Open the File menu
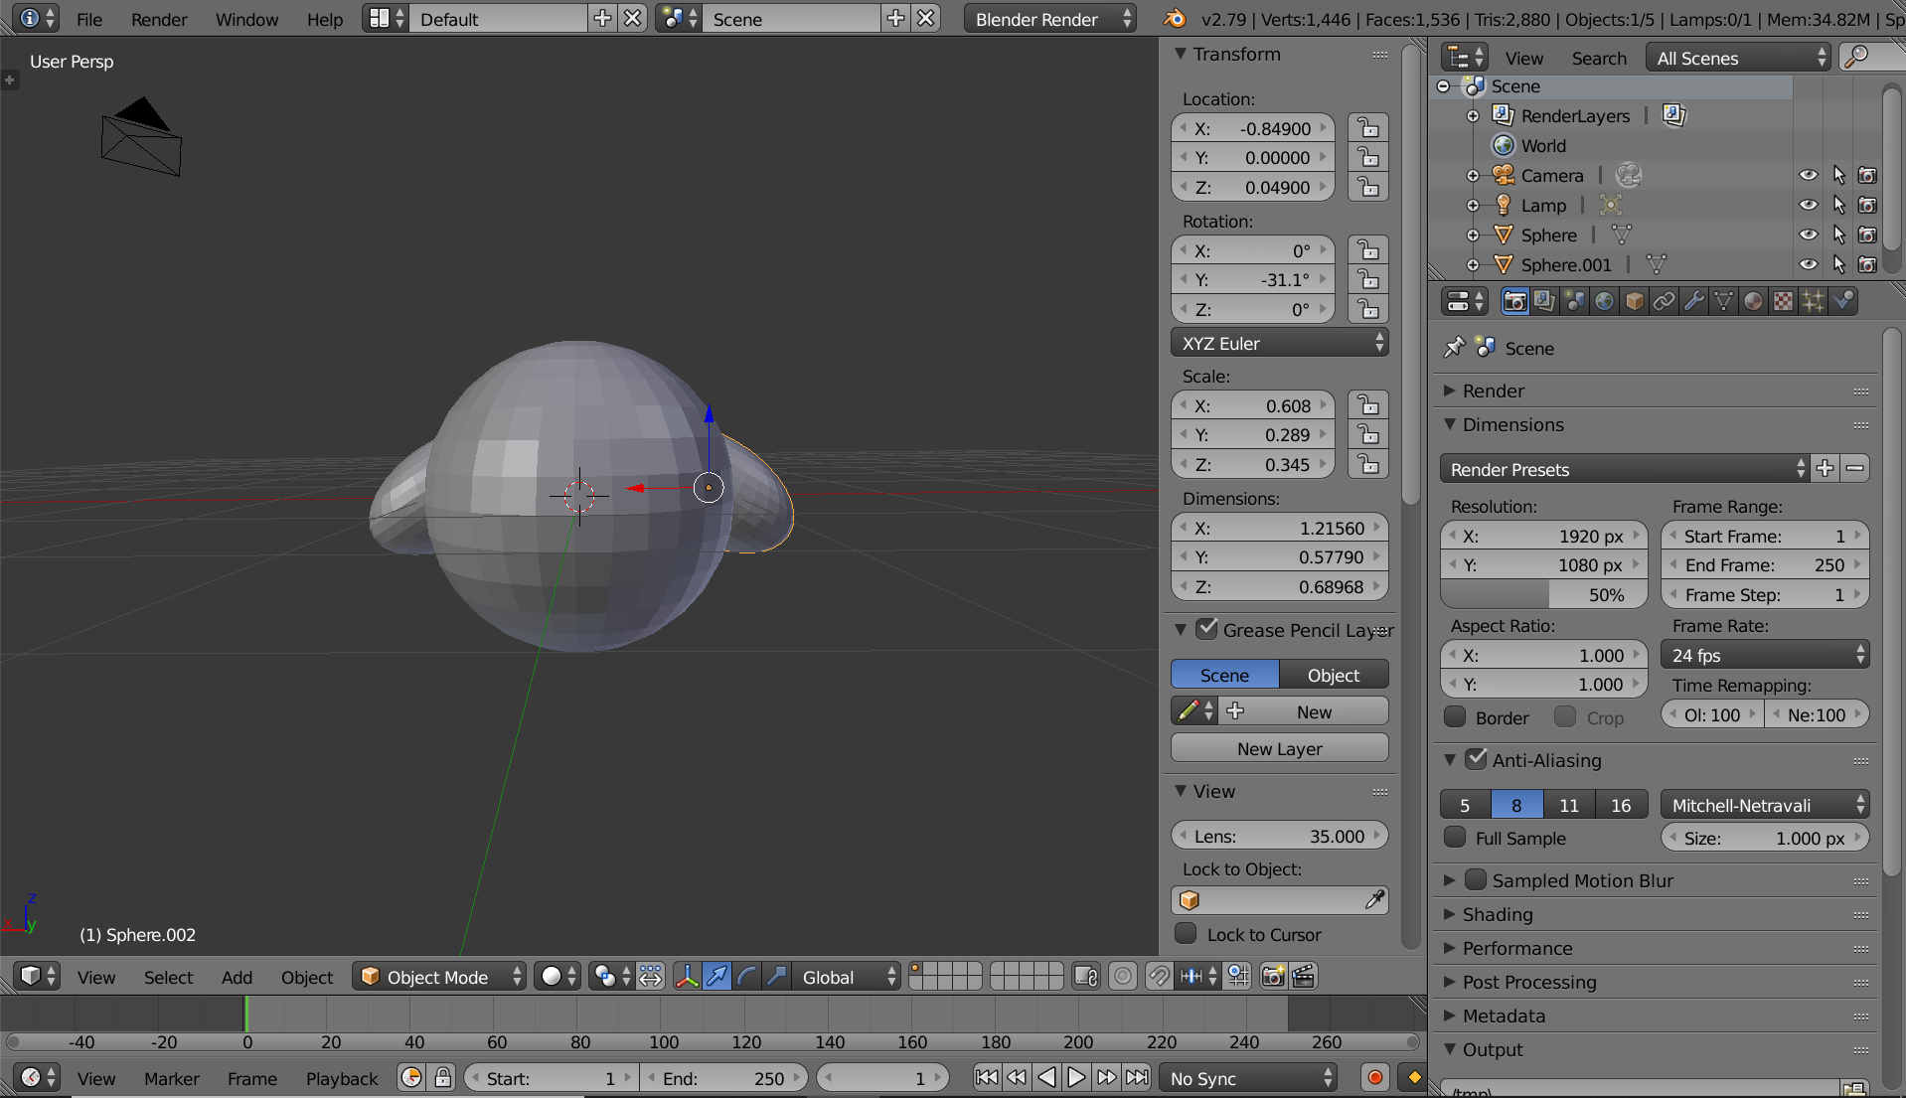This screenshot has height=1098, width=1906. click(89, 19)
